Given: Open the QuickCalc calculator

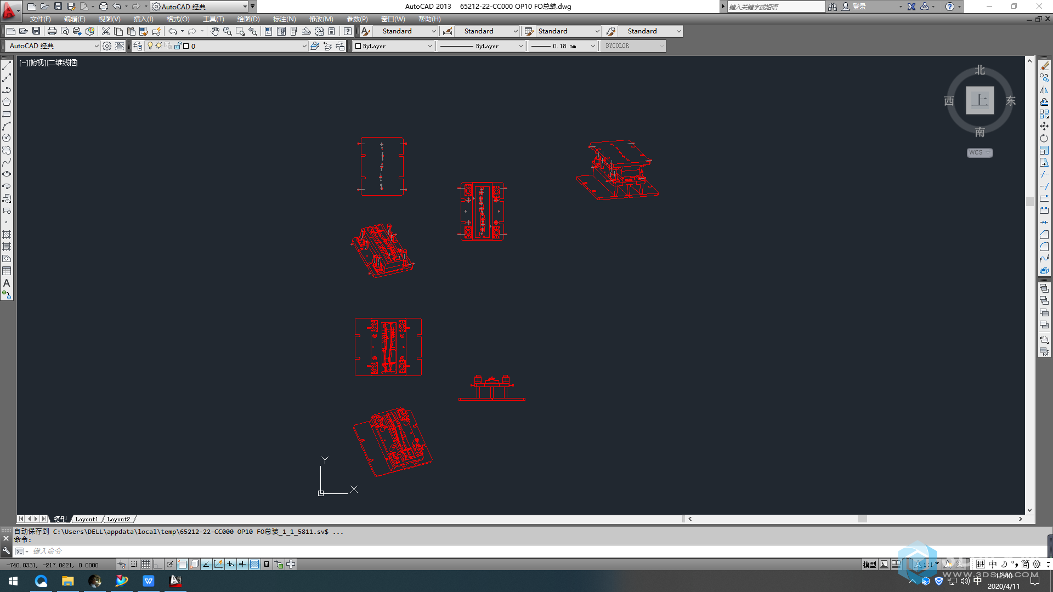Looking at the screenshot, I should pos(332,31).
